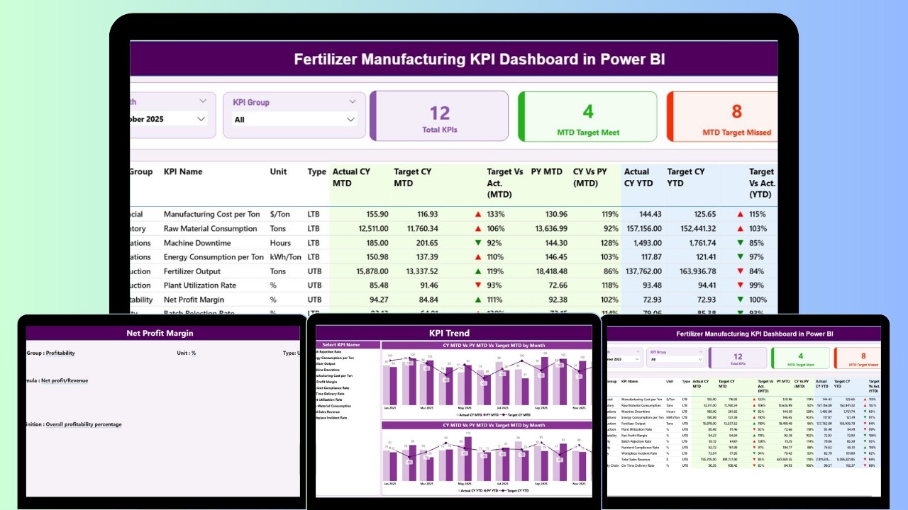Click the 'Select KPI Name' slicer header
The image size is (908, 510).
[348, 344]
